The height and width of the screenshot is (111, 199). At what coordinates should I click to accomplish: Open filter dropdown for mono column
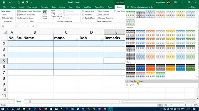pyautogui.click(x=77, y=39)
